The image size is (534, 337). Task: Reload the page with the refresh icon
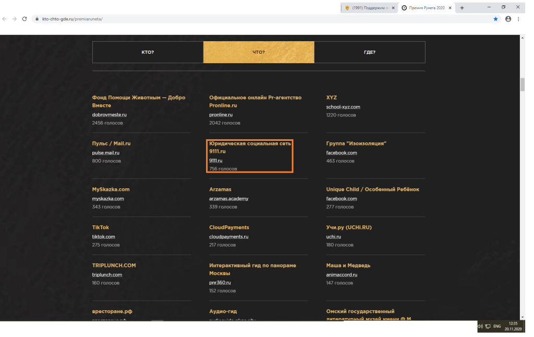pyautogui.click(x=24, y=19)
